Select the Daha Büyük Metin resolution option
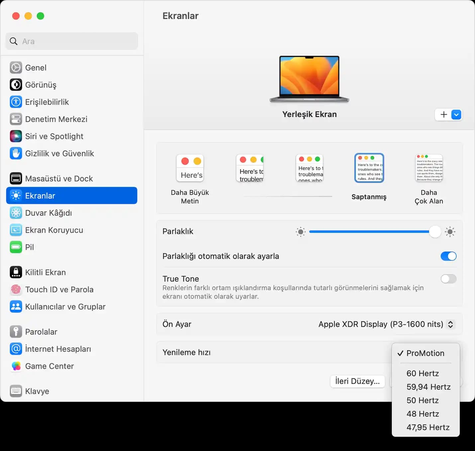The height and width of the screenshot is (451, 475). tap(190, 168)
